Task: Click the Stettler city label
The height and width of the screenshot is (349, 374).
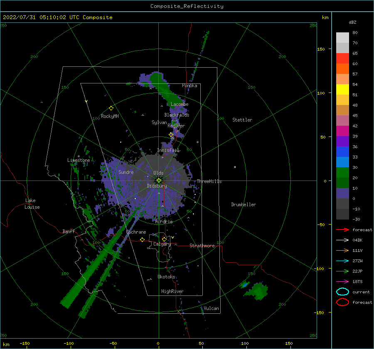Action: pos(242,120)
